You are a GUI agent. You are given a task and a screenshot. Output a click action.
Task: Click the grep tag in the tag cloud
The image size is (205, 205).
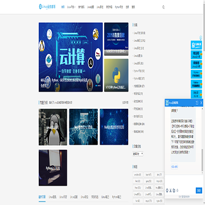pyautogui.click(x=148, y=181)
